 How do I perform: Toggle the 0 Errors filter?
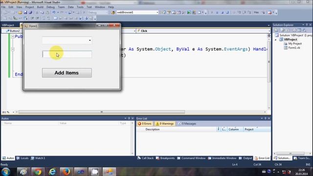tap(145, 124)
